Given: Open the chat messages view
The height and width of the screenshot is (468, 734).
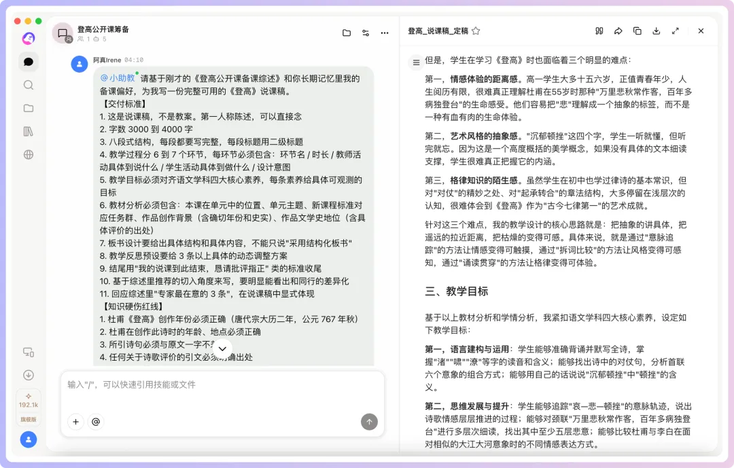Looking at the screenshot, I should click(x=29, y=62).
